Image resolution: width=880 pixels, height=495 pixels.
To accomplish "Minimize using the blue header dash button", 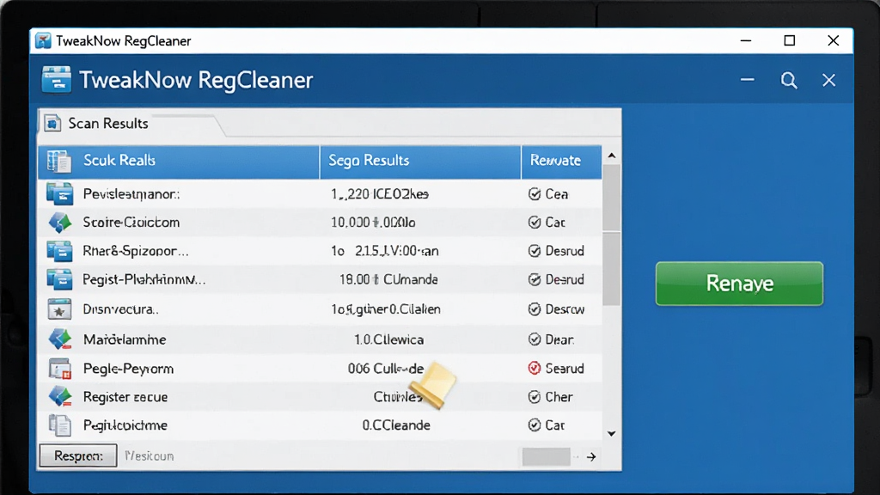I will (x=747, y=80).
